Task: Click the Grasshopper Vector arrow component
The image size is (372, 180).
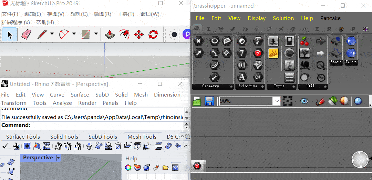Action: tap(198, 53)
